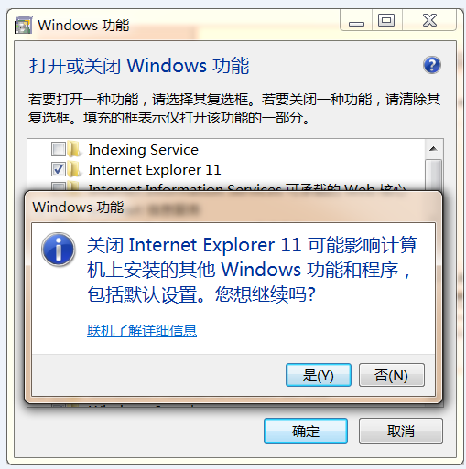The image size is (466, 469).
Task: Enable the Indexing Service checkbox
Action: [58, 149]
